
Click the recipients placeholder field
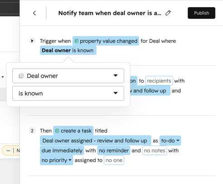(x=159, y=81)
